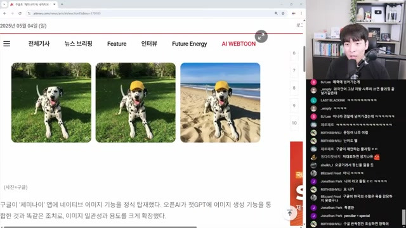The height and width of the screenshot is (228, 406).
Task: Open the Future Energy menu item
Action: pyautogui.click(x=190, y=44)
